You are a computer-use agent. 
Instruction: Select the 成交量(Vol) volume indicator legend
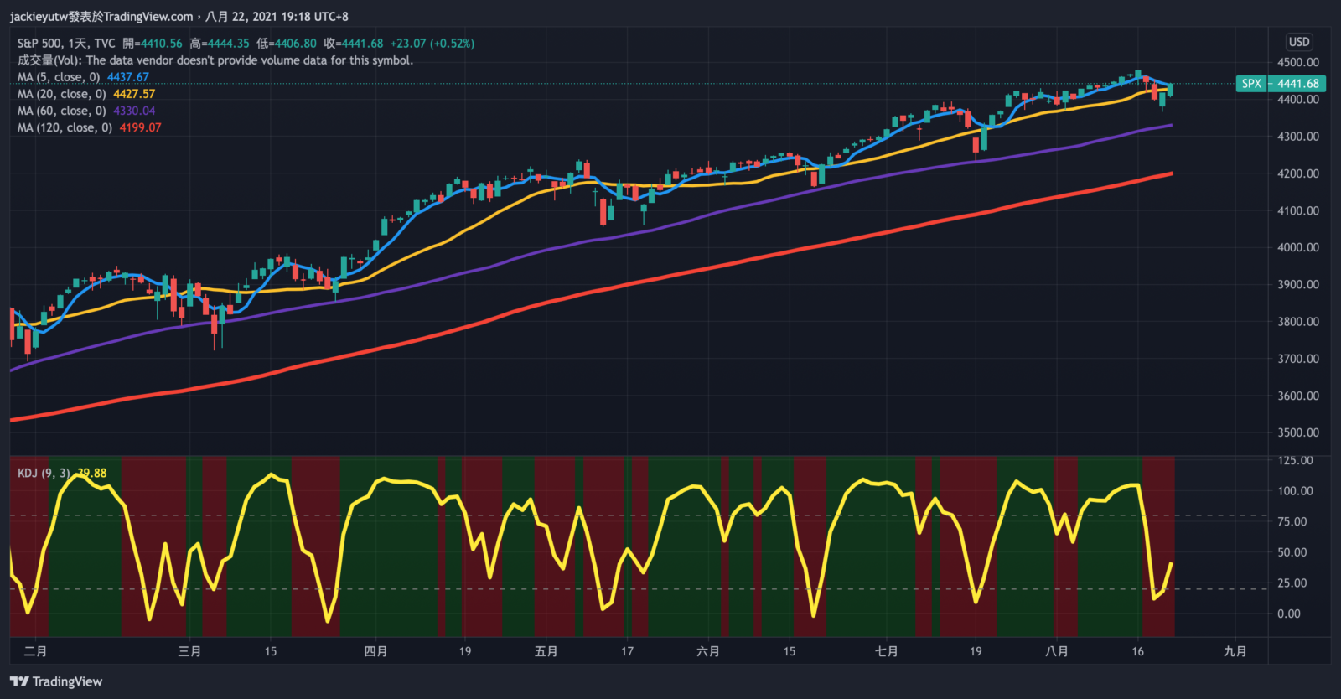pyautogui.click(x=50, y=60)
